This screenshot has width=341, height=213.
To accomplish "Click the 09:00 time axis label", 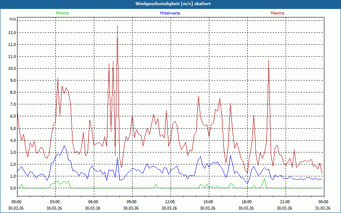I will click(132, 202).
